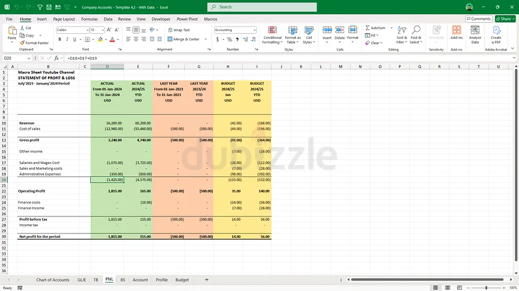This screenshot has height=291, width=519.
Task: Expand the formula bar chevron
Action: (514, 58)
